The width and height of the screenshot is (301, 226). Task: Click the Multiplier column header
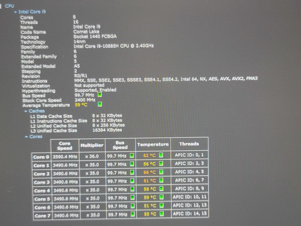coord(92,145)
